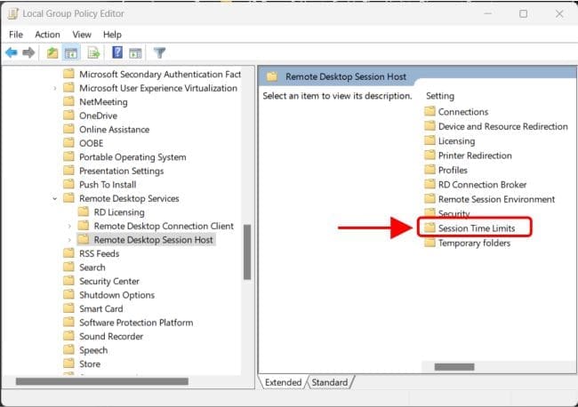Open the Help menu
This screenshot has width=578, height=407.
112,35
